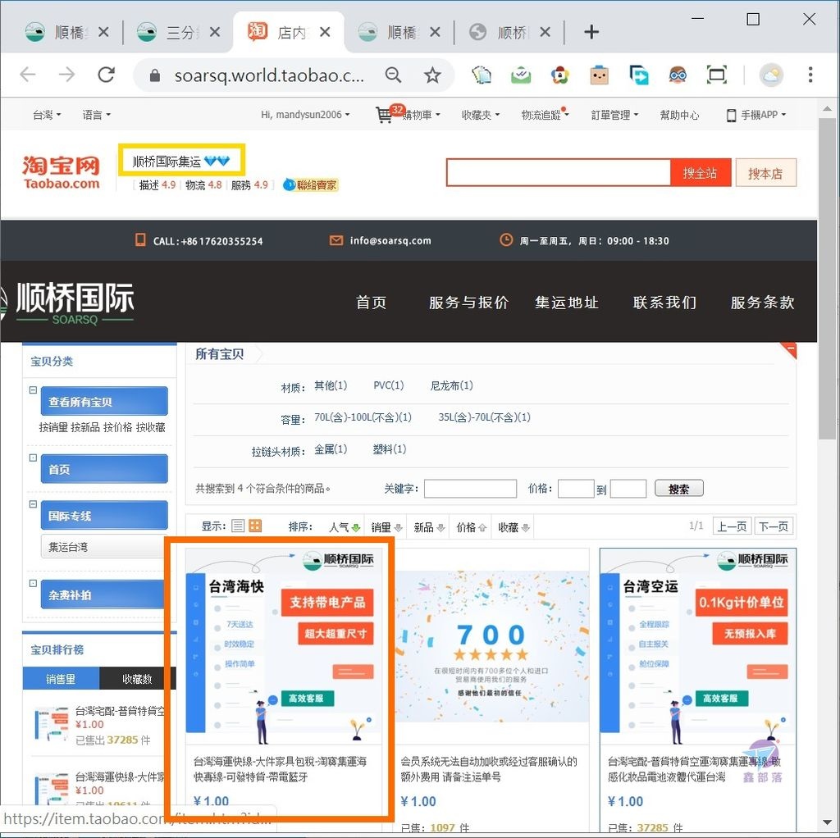This screenshot has width=840, height=838.
Task: Open 联系我们 in store navigation
Action: (x=664, y=303)
